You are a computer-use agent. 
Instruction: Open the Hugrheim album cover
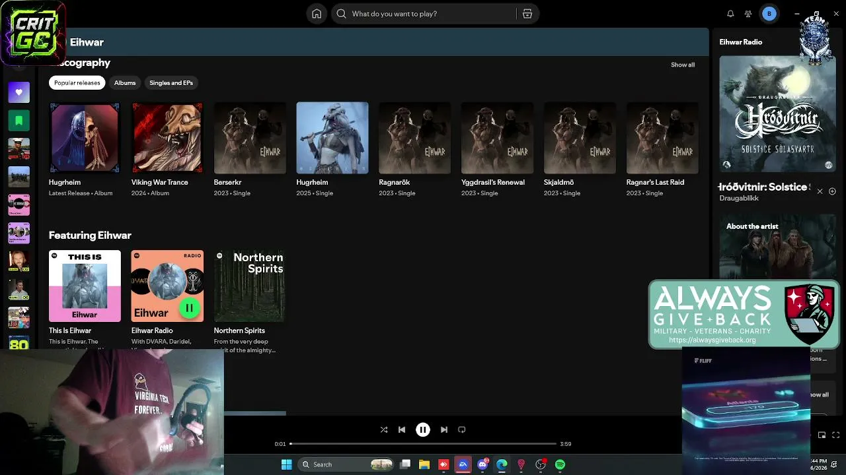[85, 138]
